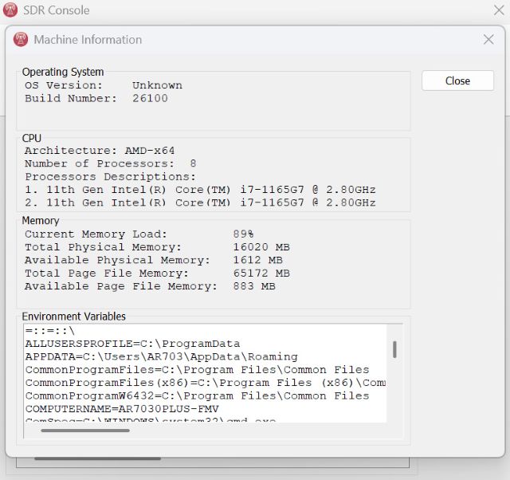Click the Close button
This screenshot has height=480, width=510.
coord(457,81)
